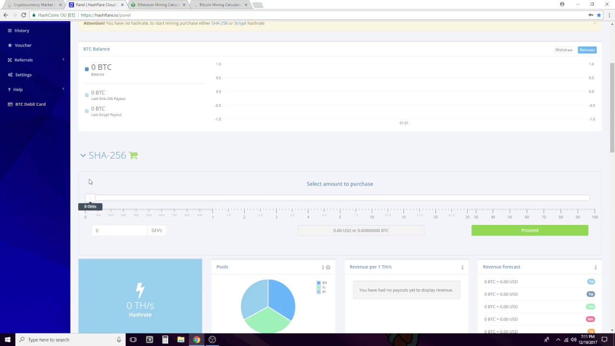The image size is (615, 346).
Task: Click the HashCoins OU secure padlock
Action: (x=34, y=15)
